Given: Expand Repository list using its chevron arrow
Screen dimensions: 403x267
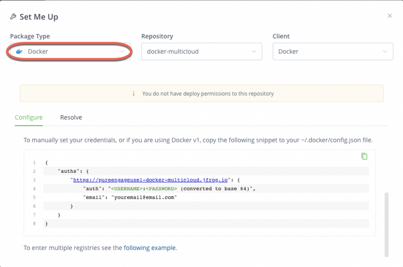Looking at the screenshot, I should [x=254, y=52].
